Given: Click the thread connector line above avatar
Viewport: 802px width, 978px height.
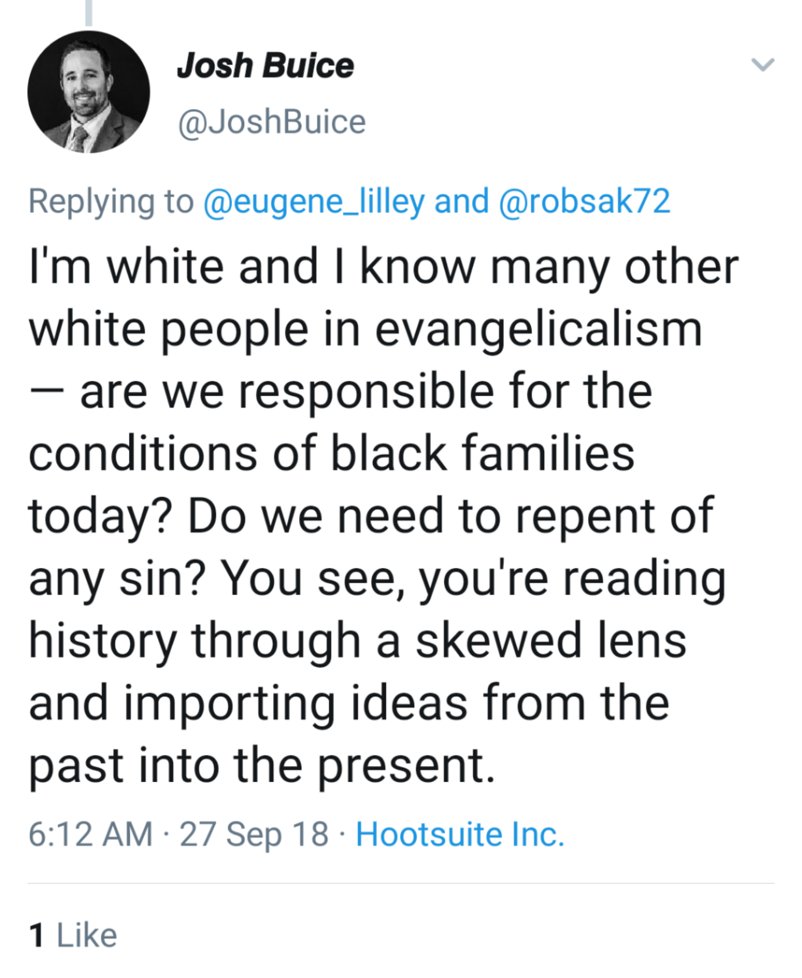Looking at the screenshot, I should tap(88, 12).
